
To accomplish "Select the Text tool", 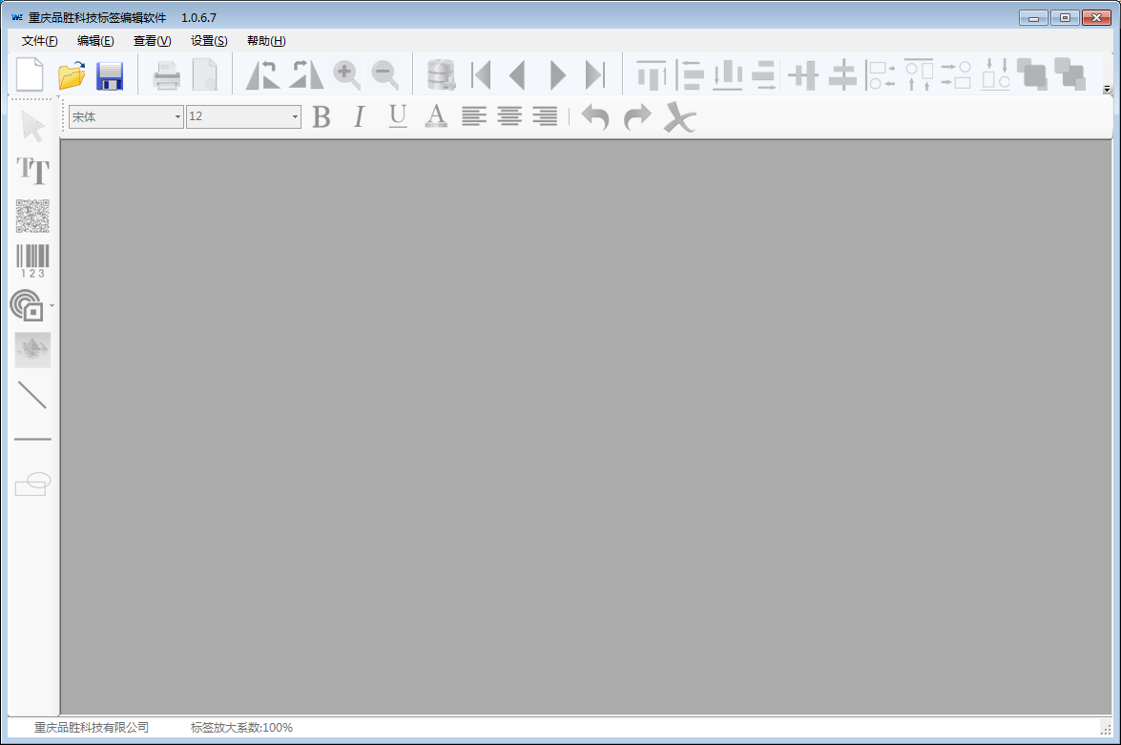I will 32,171.
